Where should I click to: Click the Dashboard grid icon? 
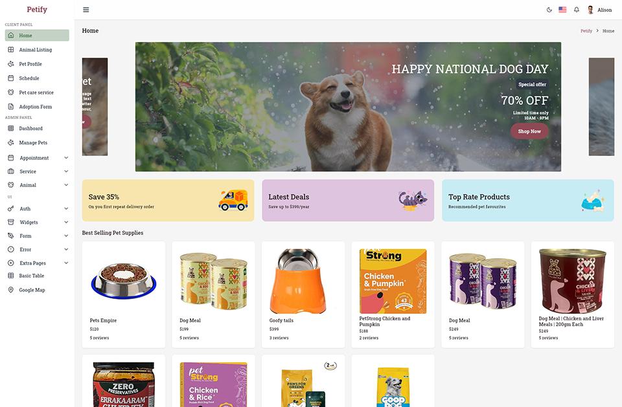click(x=11, y=128)
